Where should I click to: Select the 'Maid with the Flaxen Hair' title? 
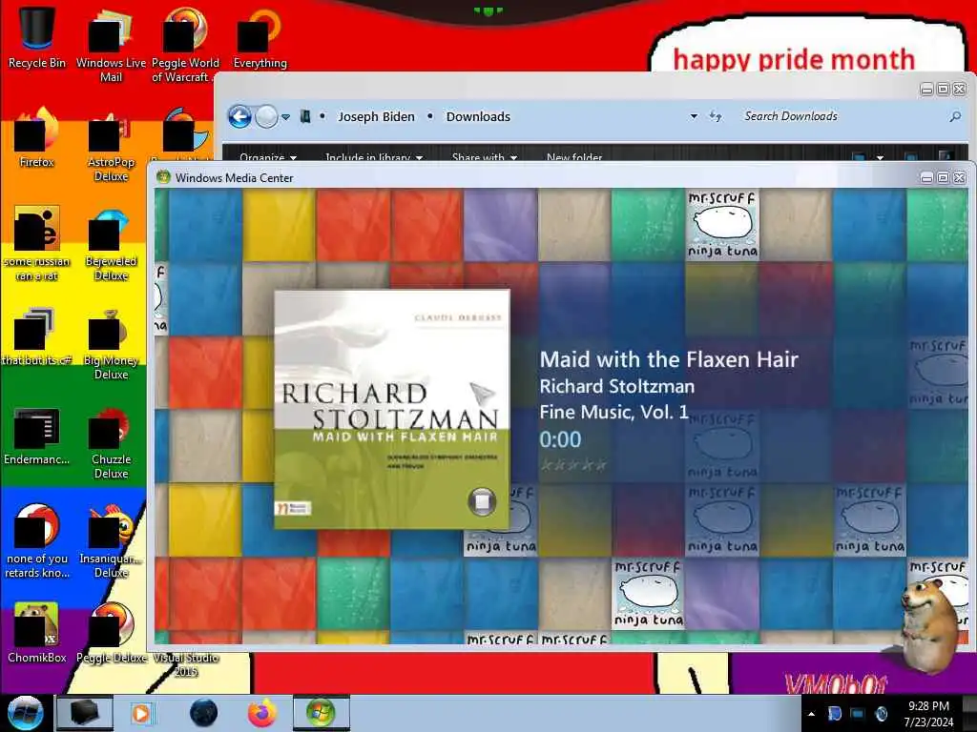coord(669,359)
